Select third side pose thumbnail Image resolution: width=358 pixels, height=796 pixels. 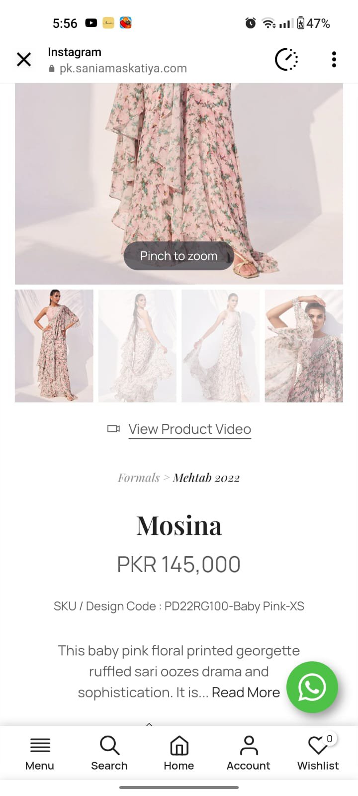click(x=221, y=346)
